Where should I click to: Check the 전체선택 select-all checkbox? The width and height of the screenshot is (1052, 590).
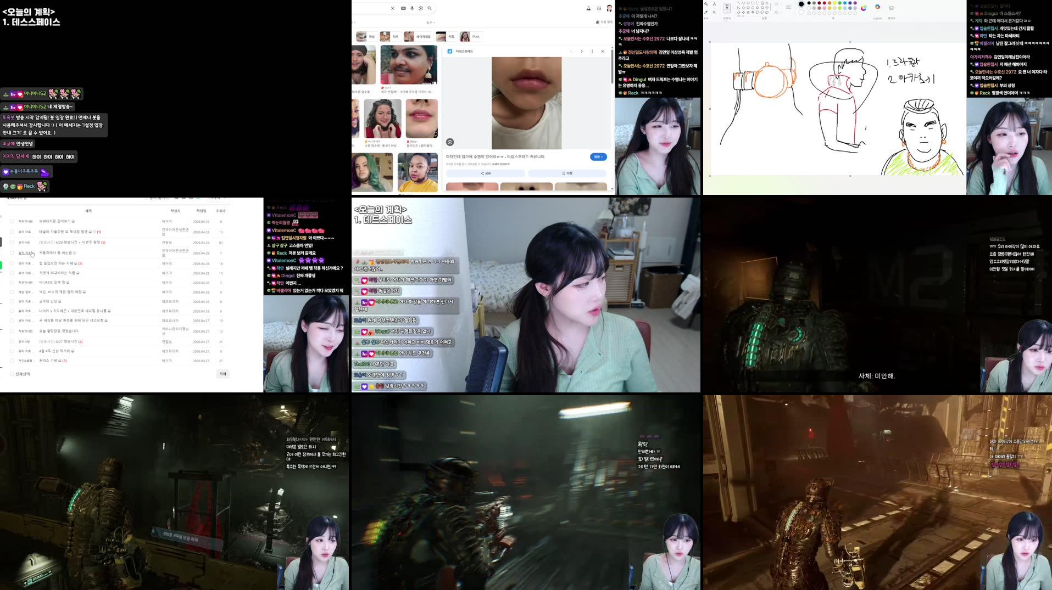(x=12, y=374)
